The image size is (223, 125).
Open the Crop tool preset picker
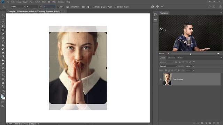pyautogui.click(x=5, y=7)
